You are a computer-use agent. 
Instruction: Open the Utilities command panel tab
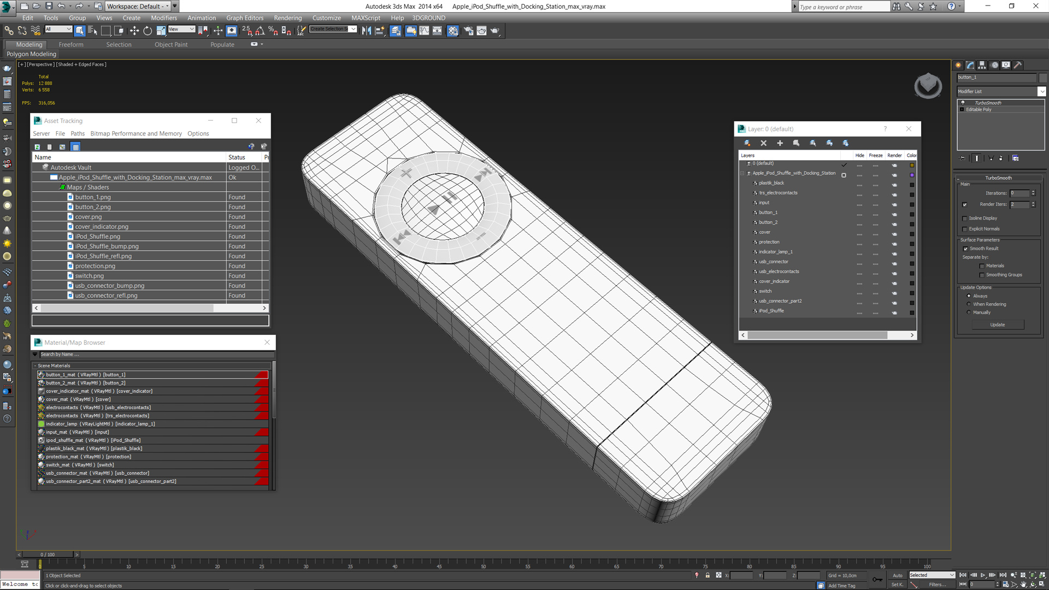(x=1017, y=65)
